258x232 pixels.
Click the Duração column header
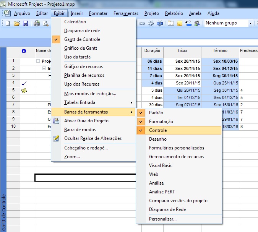click(x=153, y=52)
